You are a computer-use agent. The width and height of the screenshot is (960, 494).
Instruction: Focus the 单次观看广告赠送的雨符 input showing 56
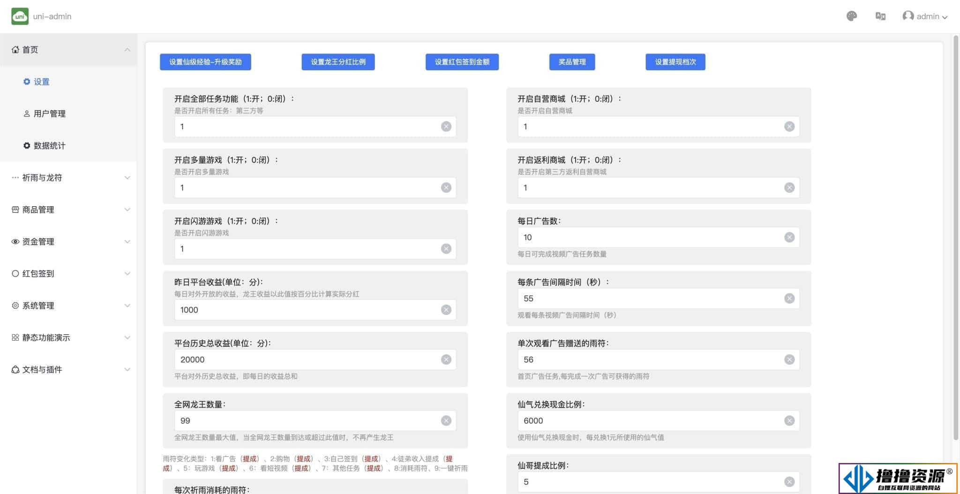point(659,359)
